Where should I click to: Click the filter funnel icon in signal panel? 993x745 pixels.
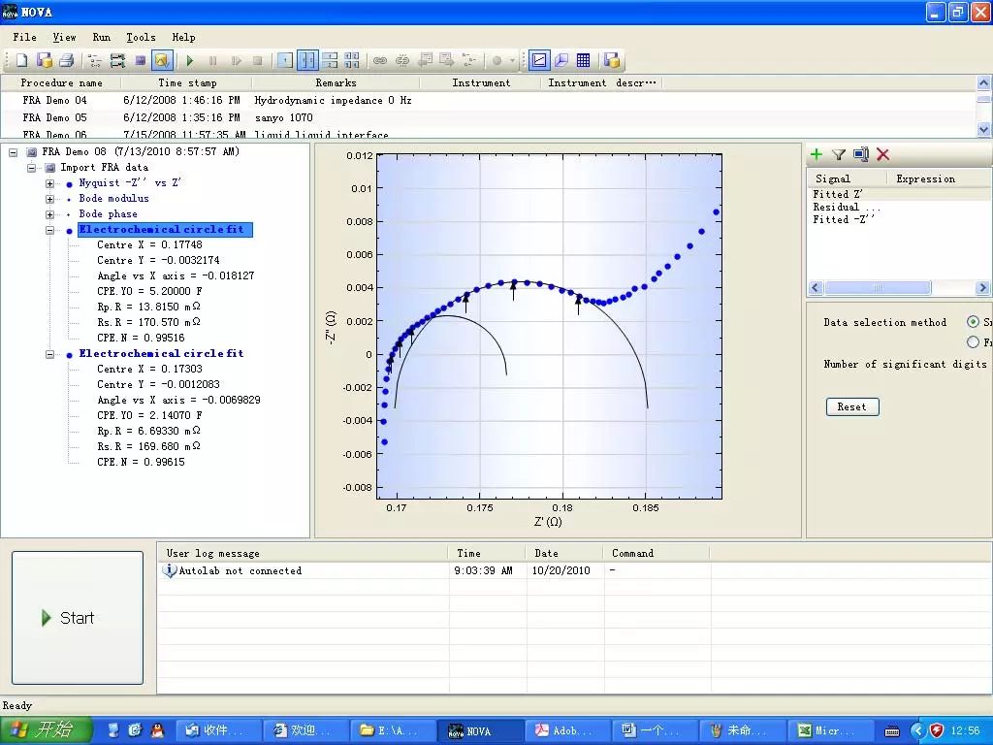839,154
